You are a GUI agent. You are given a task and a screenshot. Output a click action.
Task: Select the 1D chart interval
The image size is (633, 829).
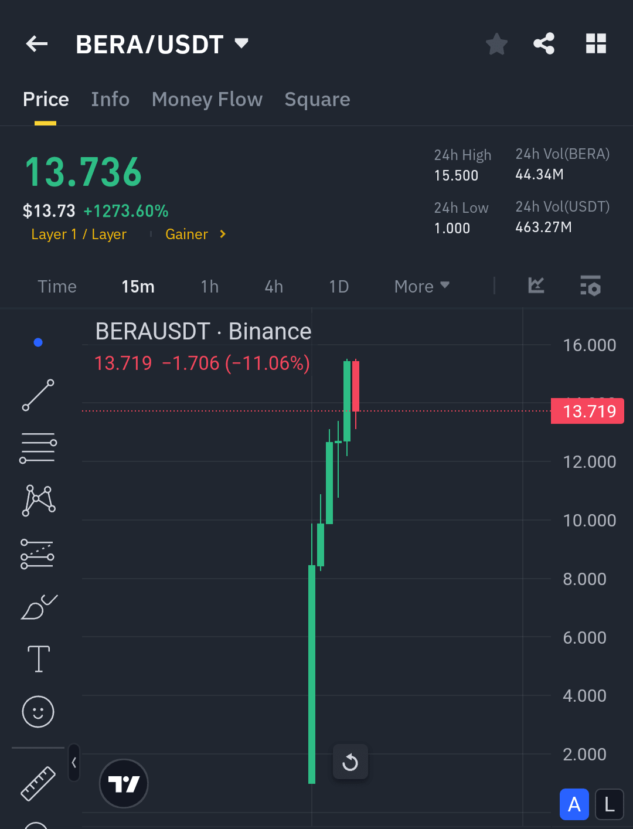coord(339,287)
